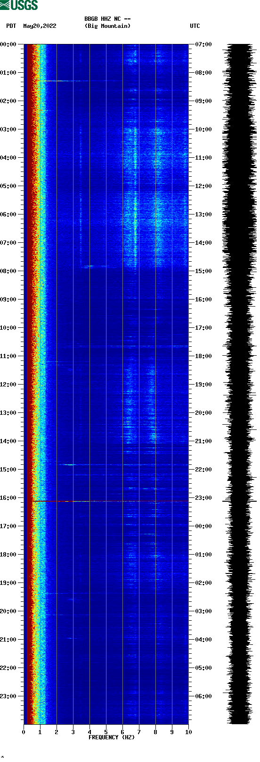This screenshot has height=762, width=260.
Task: Click the spectrogram 7 Hz band near 06:00
Action: tap(136, 214)
